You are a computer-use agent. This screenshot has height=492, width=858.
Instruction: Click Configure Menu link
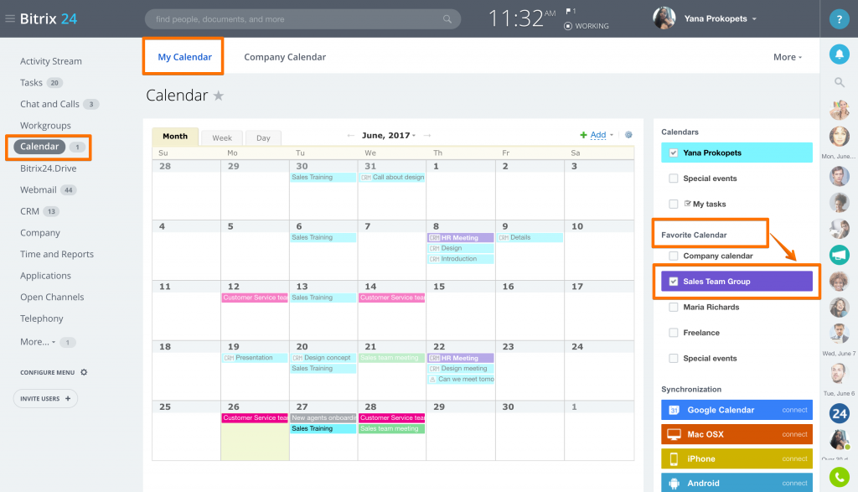click(x=48, y=372)
